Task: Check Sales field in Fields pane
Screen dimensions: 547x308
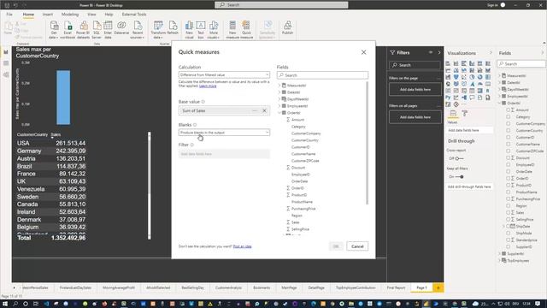Action: click(x=509, y=213)
